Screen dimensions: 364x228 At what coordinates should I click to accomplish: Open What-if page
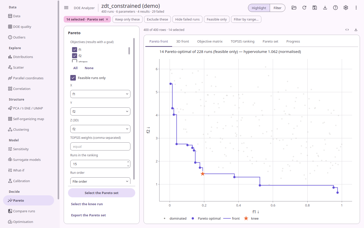coord(29,170)
